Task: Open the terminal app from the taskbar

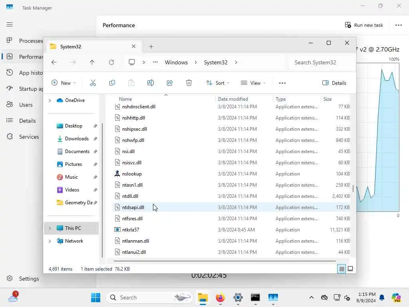Action: point(255,297)
